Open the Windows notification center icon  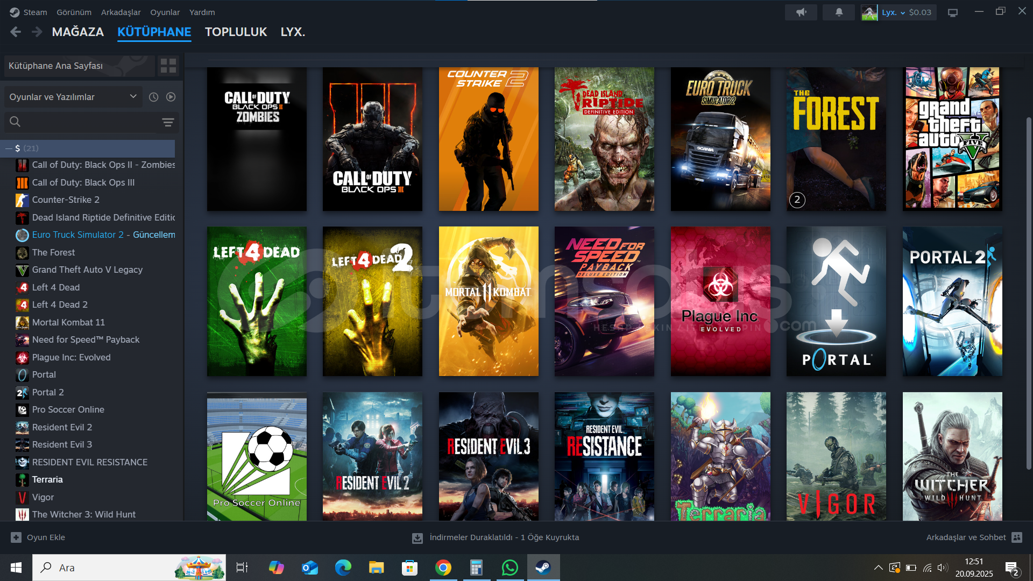(x=1011, y=568)
